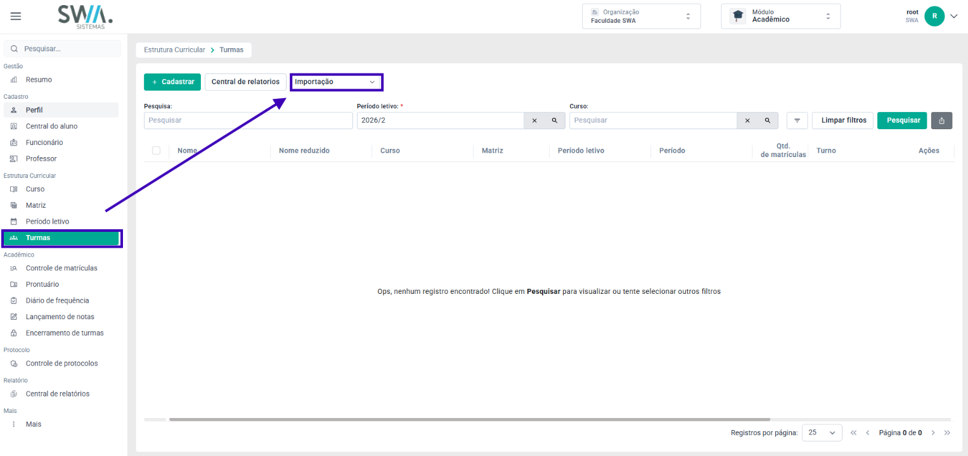968x456 pixels.
Task: Tick the select-all checkbox in table header
Action: click(156, 151)
